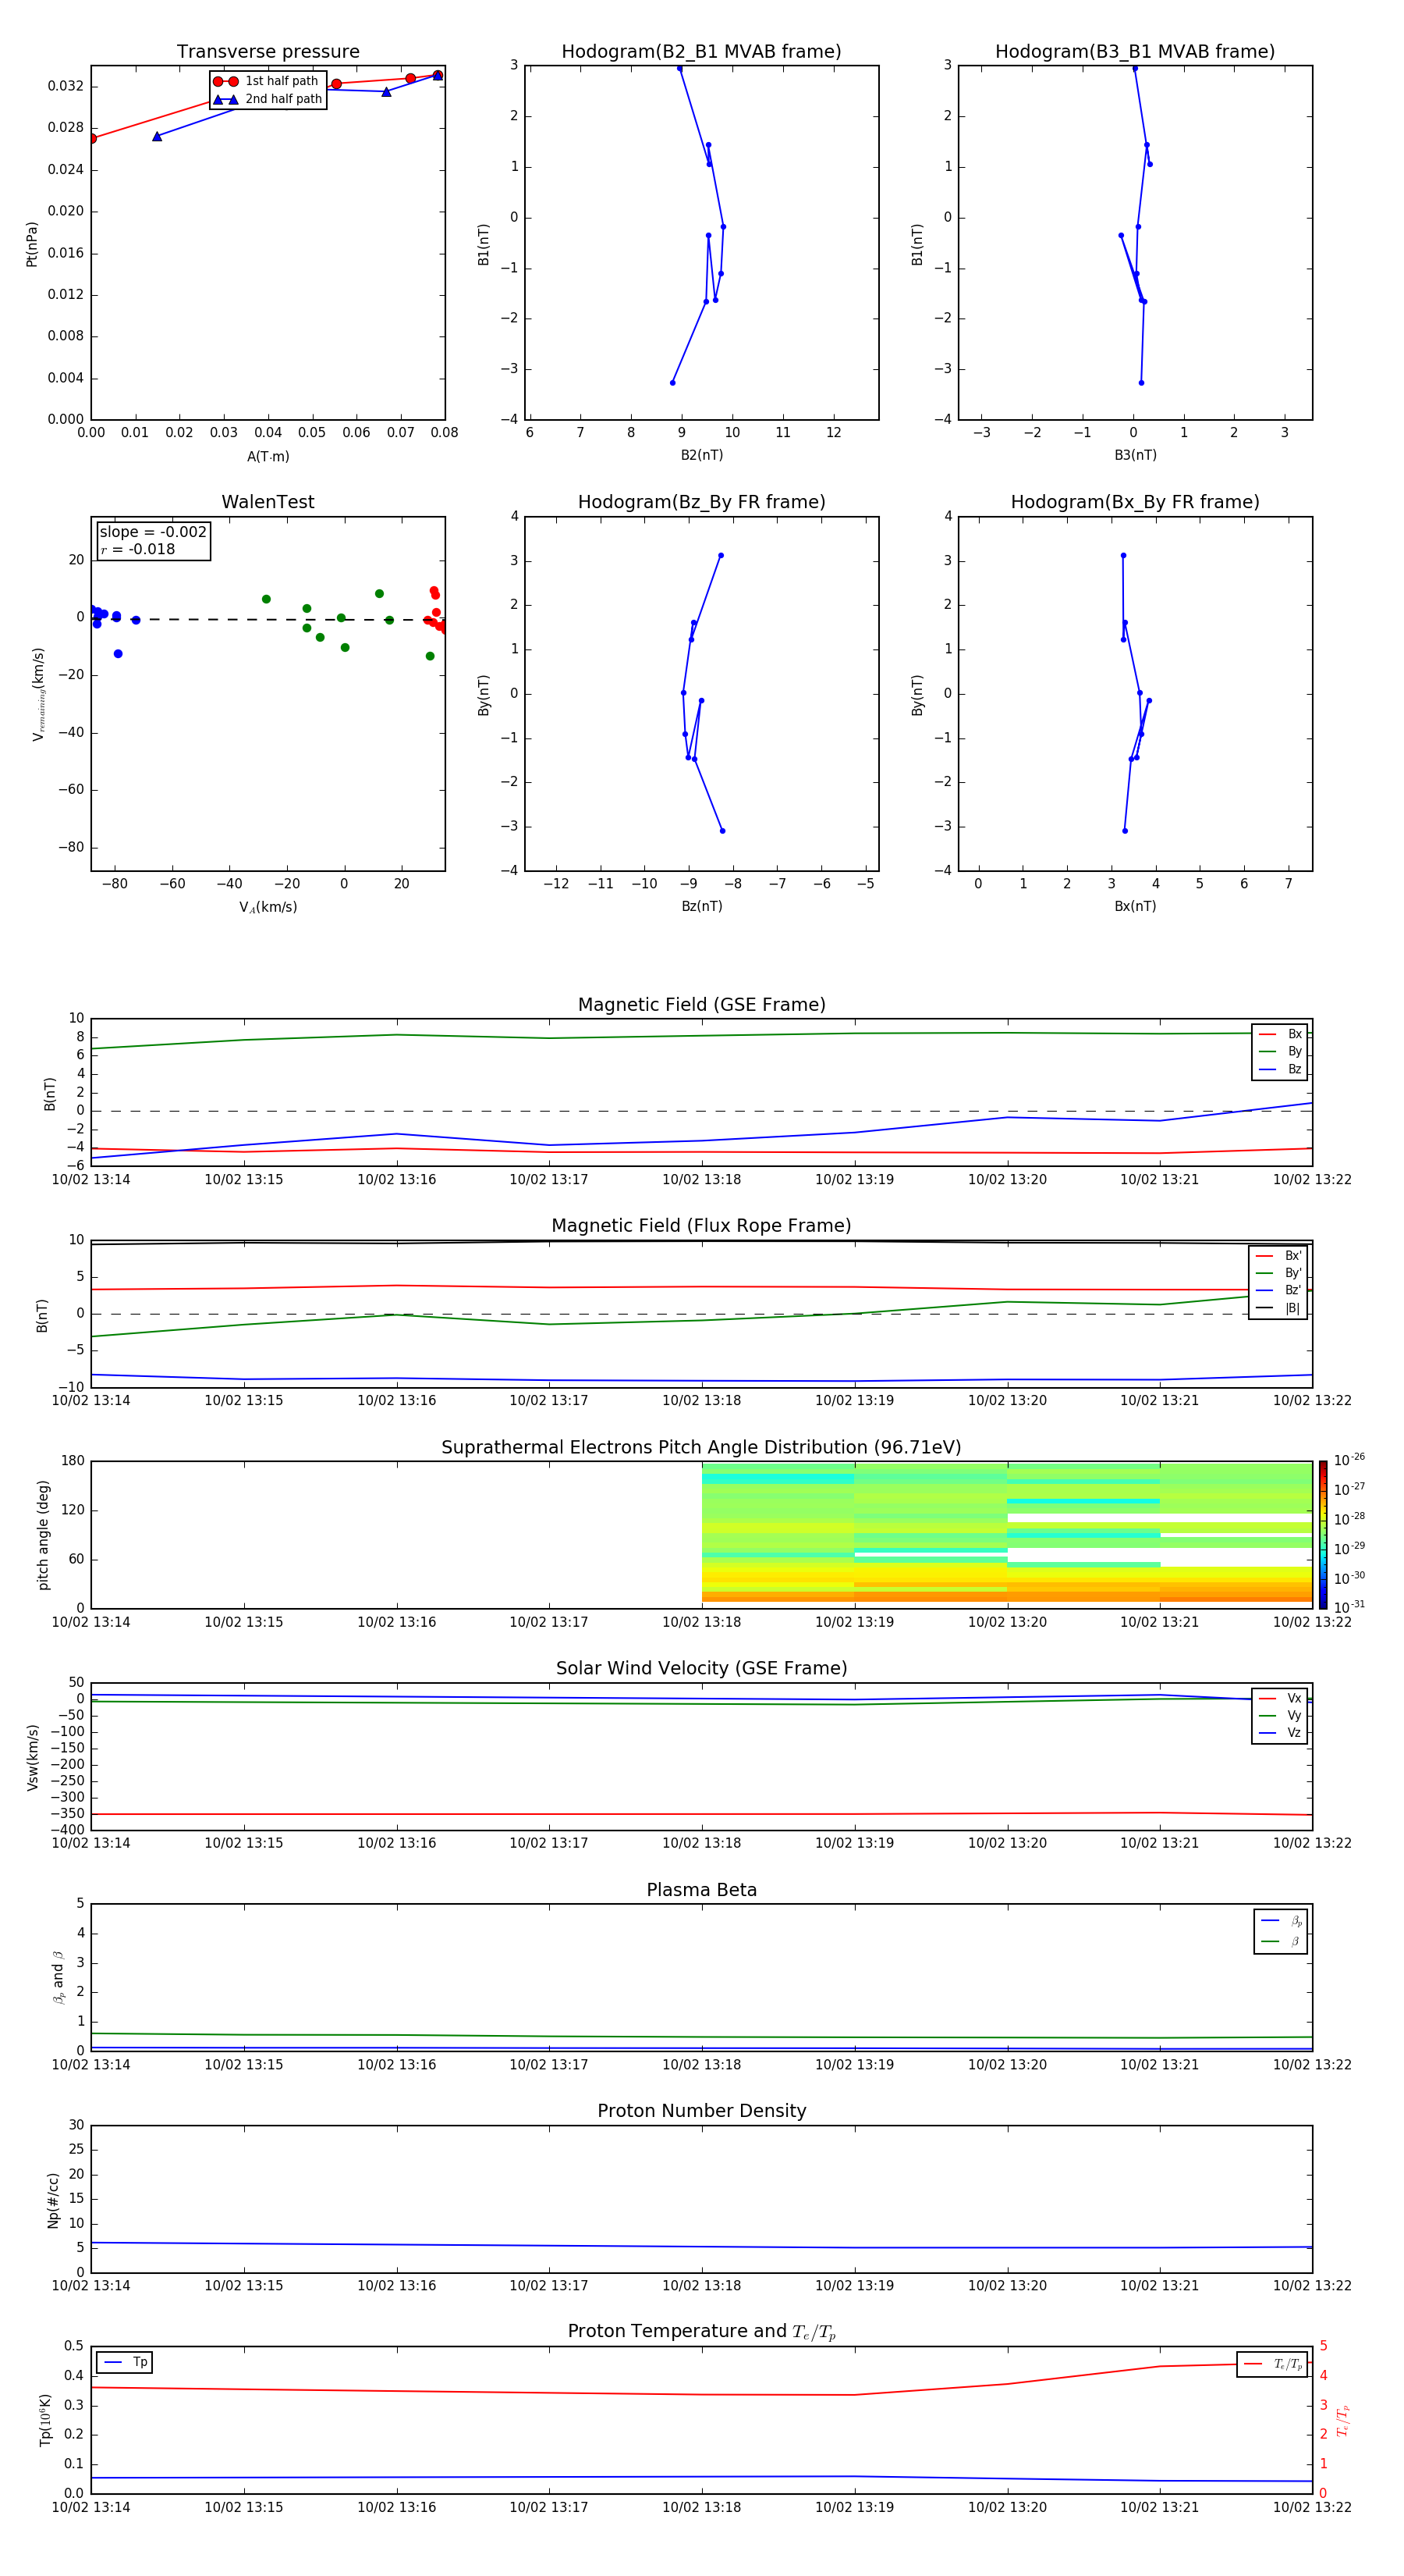Select the βp entry in Plasma Beta legend
Screen dimensions: 1404x2576
pos(1281,1921)
